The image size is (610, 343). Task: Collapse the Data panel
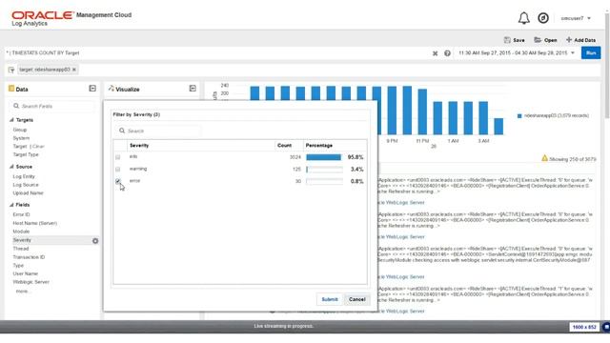[x=92, y=89]
